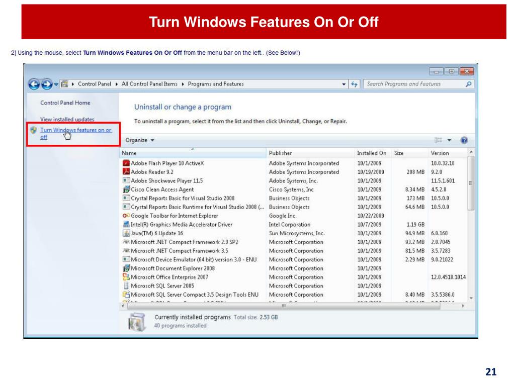Viewport: 515px width, 386px height.
Task: Click the 10/22/2009 installed date
Action: coord(371,216)
